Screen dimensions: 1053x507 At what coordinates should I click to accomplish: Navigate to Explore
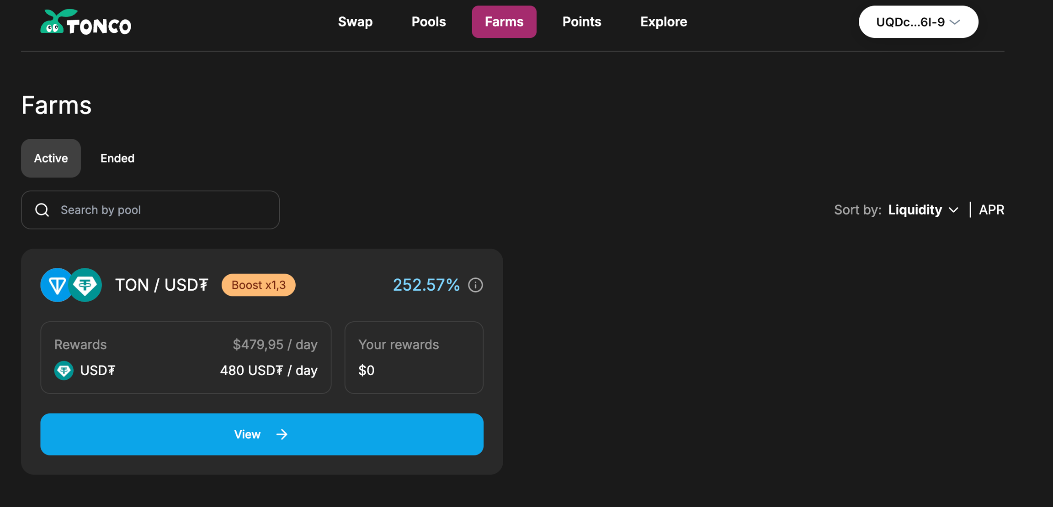click(x=663, y=22)
